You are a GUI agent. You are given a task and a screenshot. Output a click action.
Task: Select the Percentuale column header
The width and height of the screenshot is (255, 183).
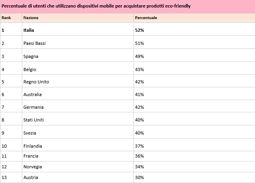click(146, 18)
